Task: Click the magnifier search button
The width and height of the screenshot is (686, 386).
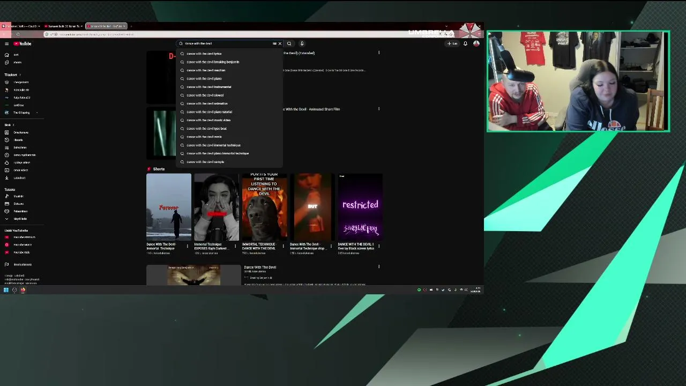Action: tap(289, 43)
